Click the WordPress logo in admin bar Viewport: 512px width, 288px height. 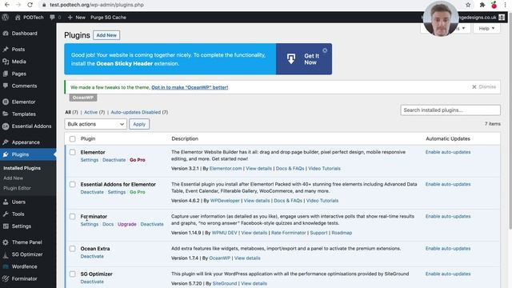(x=6, y=18)
